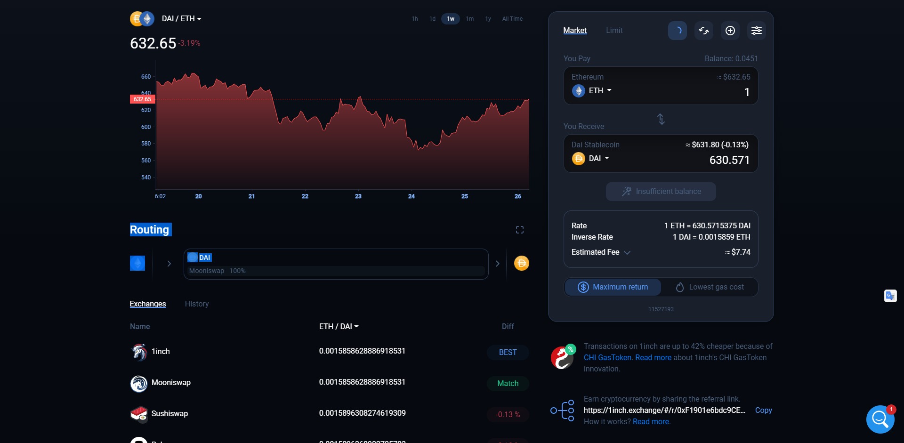Click inverse rate 1 DAI = 0.0015859 ETH
The width and height of the screenshot is (904, 443).
pos(711,237)
